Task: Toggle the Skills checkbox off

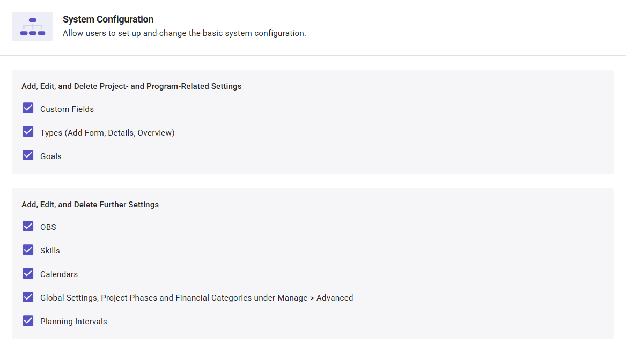Action: pyautogui.click(x=28, y=250)
